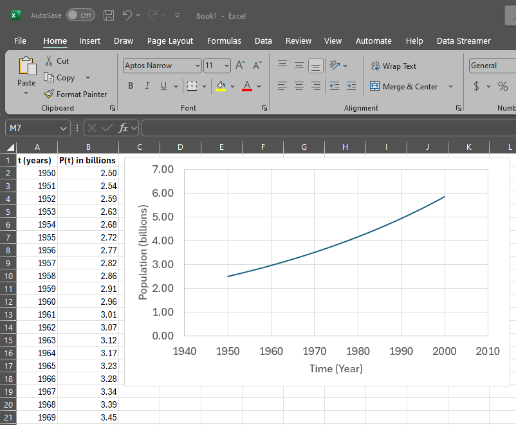Select Top Align icon

(282, 65)
